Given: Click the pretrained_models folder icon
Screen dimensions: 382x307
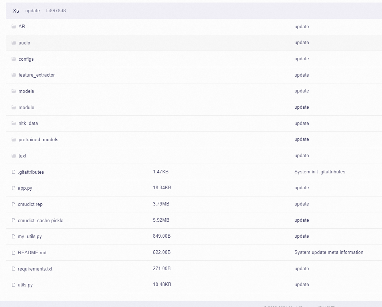Looking at the screenshot, I should pos(14,140).
